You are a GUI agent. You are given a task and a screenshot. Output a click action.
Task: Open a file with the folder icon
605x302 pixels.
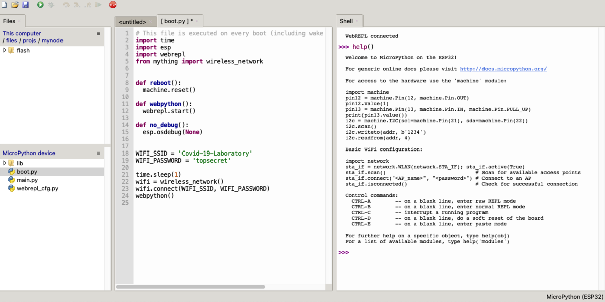click(x=15, y=5)
